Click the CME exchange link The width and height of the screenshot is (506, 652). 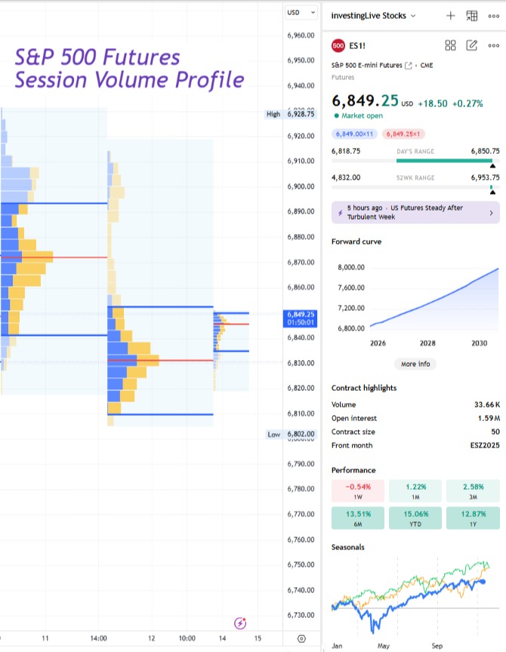pos(426,65)
